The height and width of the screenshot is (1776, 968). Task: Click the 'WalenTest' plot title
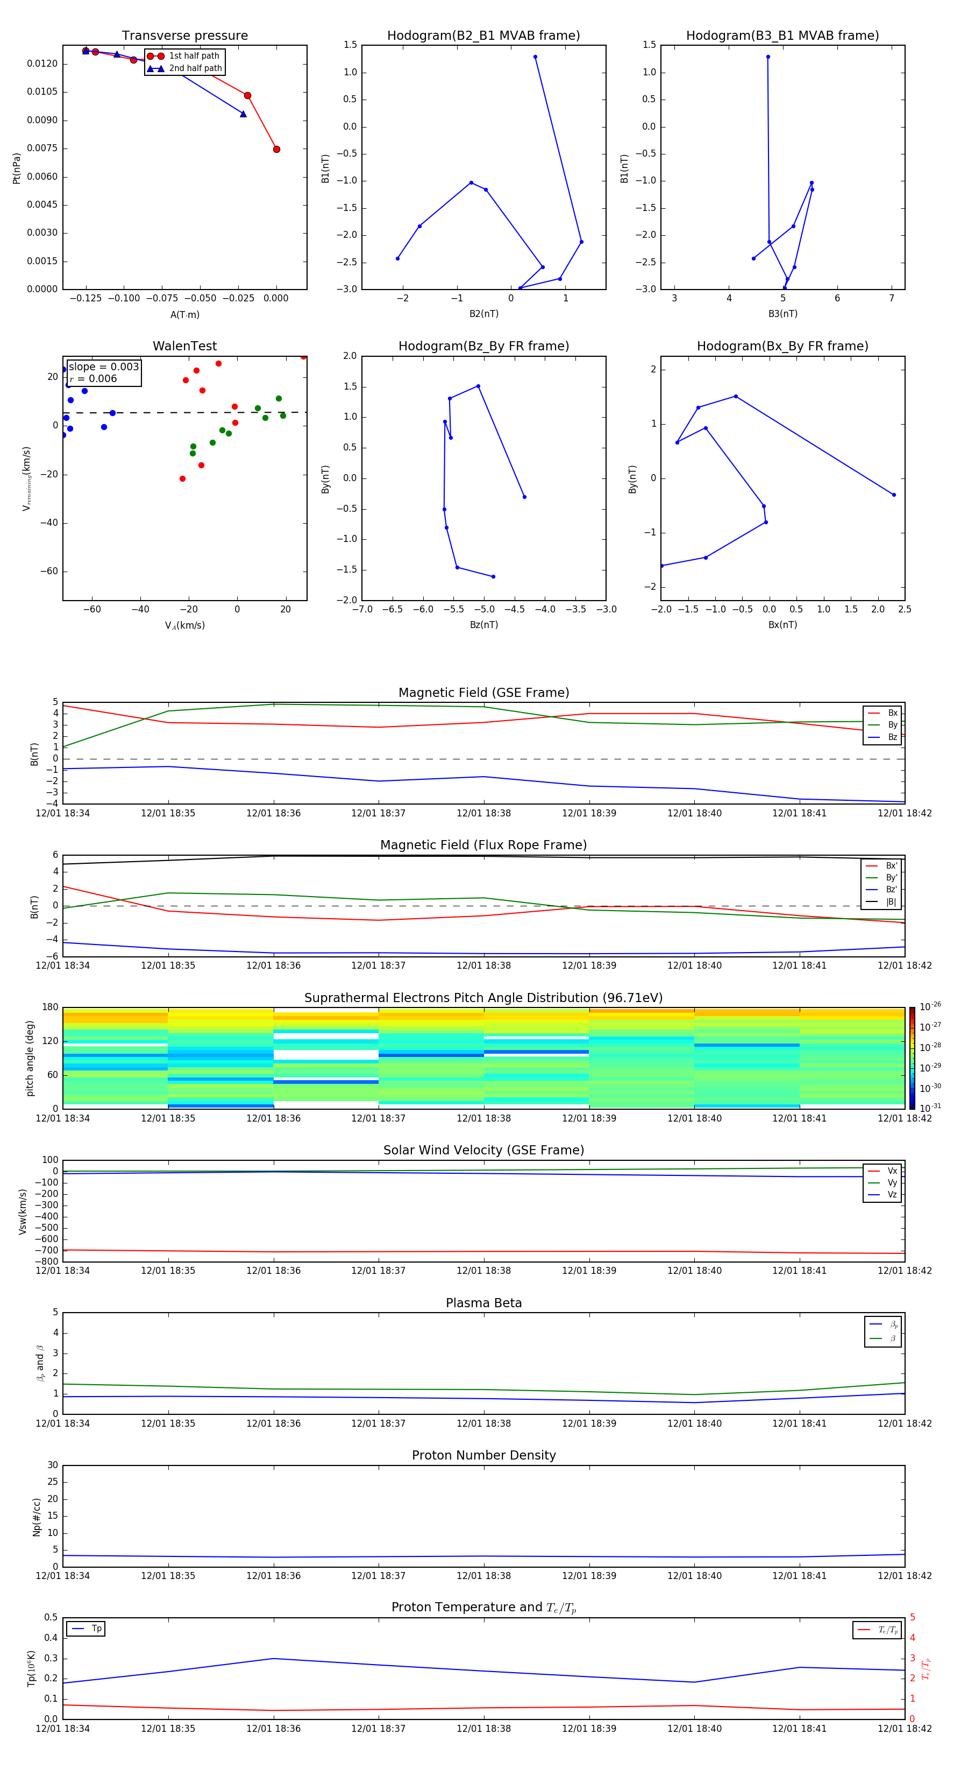184,346
